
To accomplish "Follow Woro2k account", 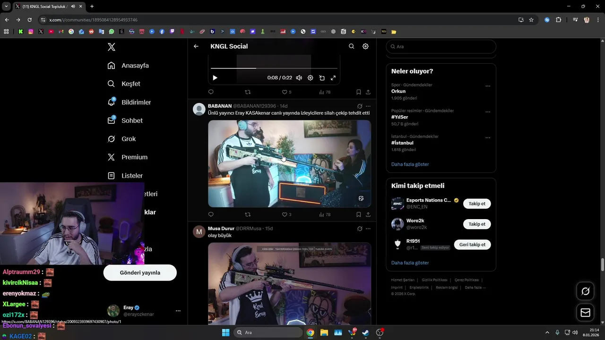I will [477, 224].
